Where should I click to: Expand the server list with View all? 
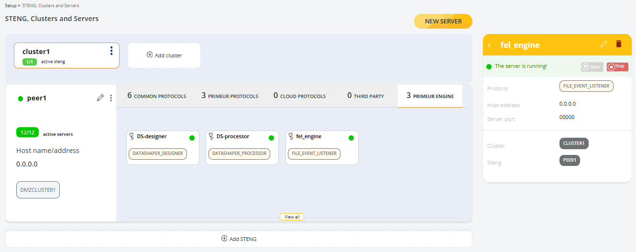coord(292,217)
